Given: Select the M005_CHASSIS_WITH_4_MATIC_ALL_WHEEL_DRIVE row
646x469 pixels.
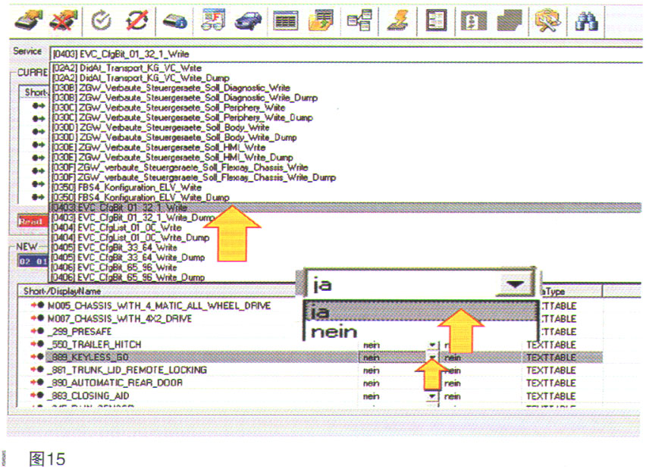Looking at the screenshot, I should point(159,306).
